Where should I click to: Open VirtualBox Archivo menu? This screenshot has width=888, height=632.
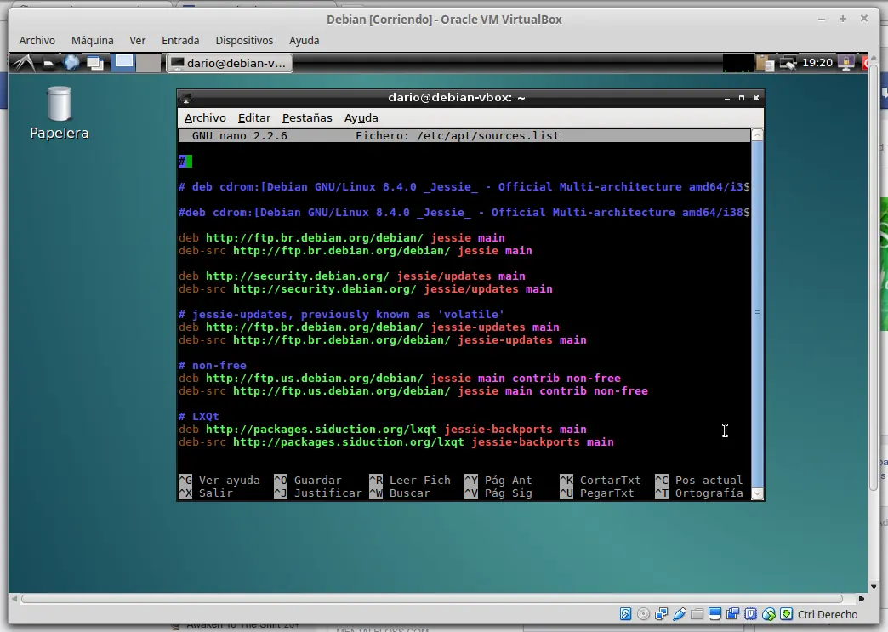[37, 40]
